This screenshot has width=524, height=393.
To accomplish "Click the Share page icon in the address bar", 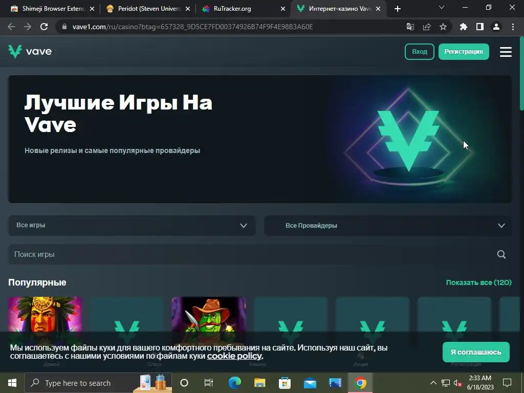I will [427, 27].
